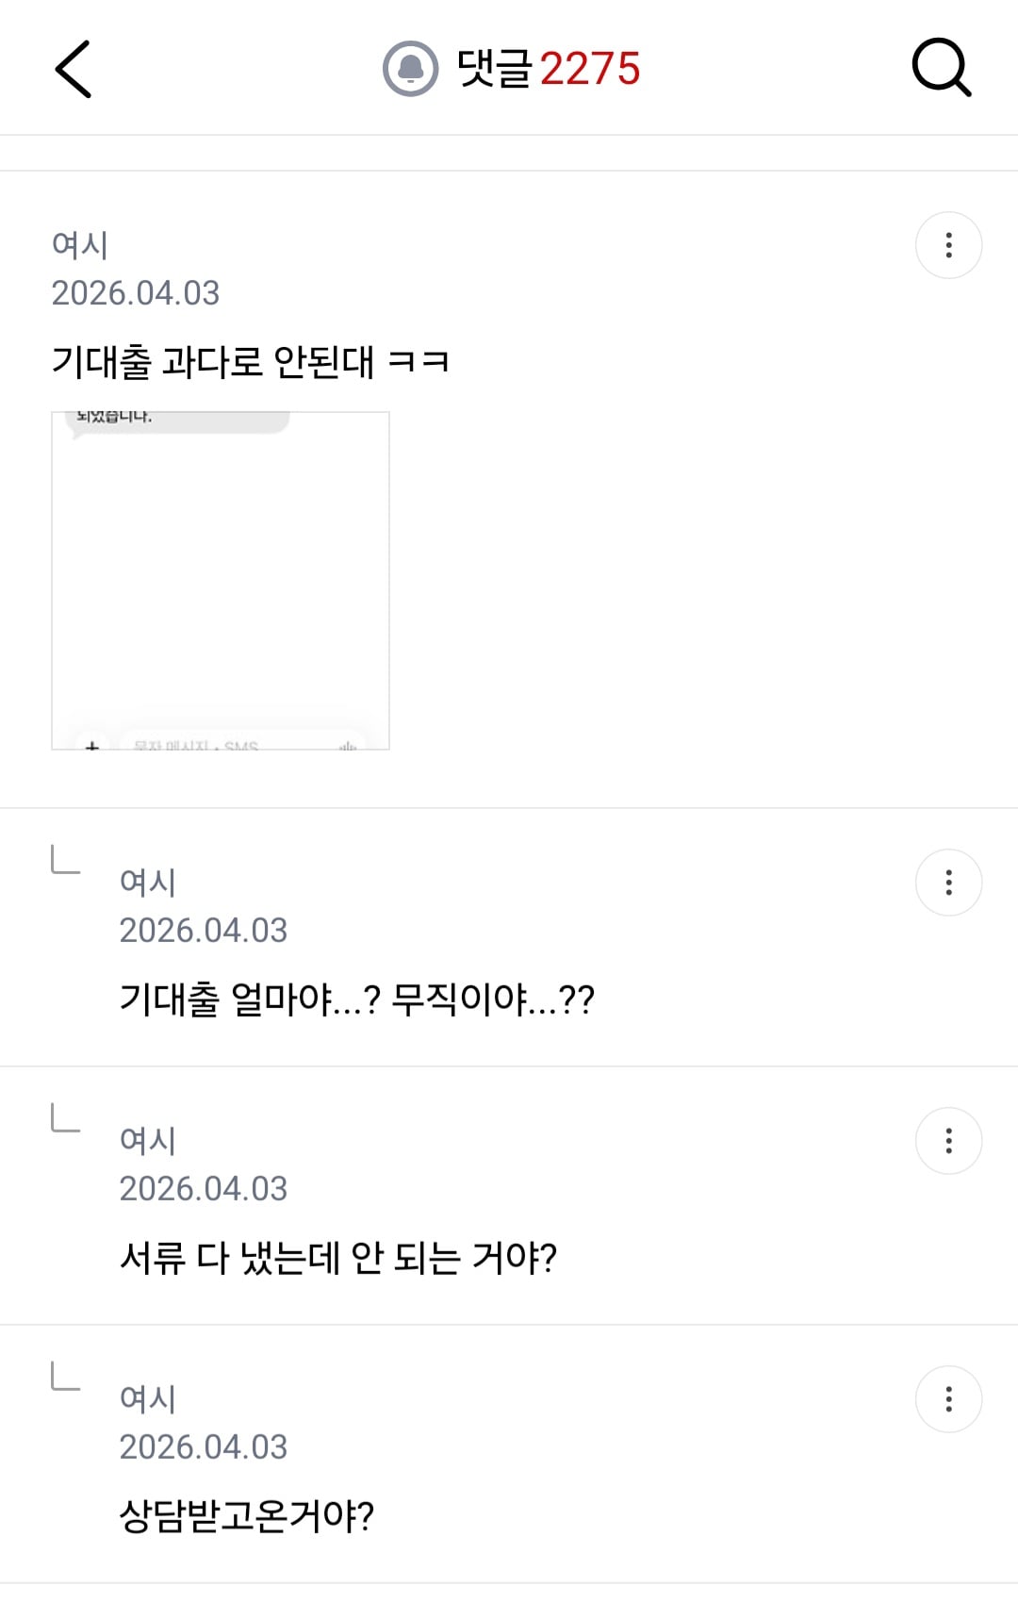
Task: Tap author 여시 of '서류 다 냈는데' reply
Action: point(148,1141)
